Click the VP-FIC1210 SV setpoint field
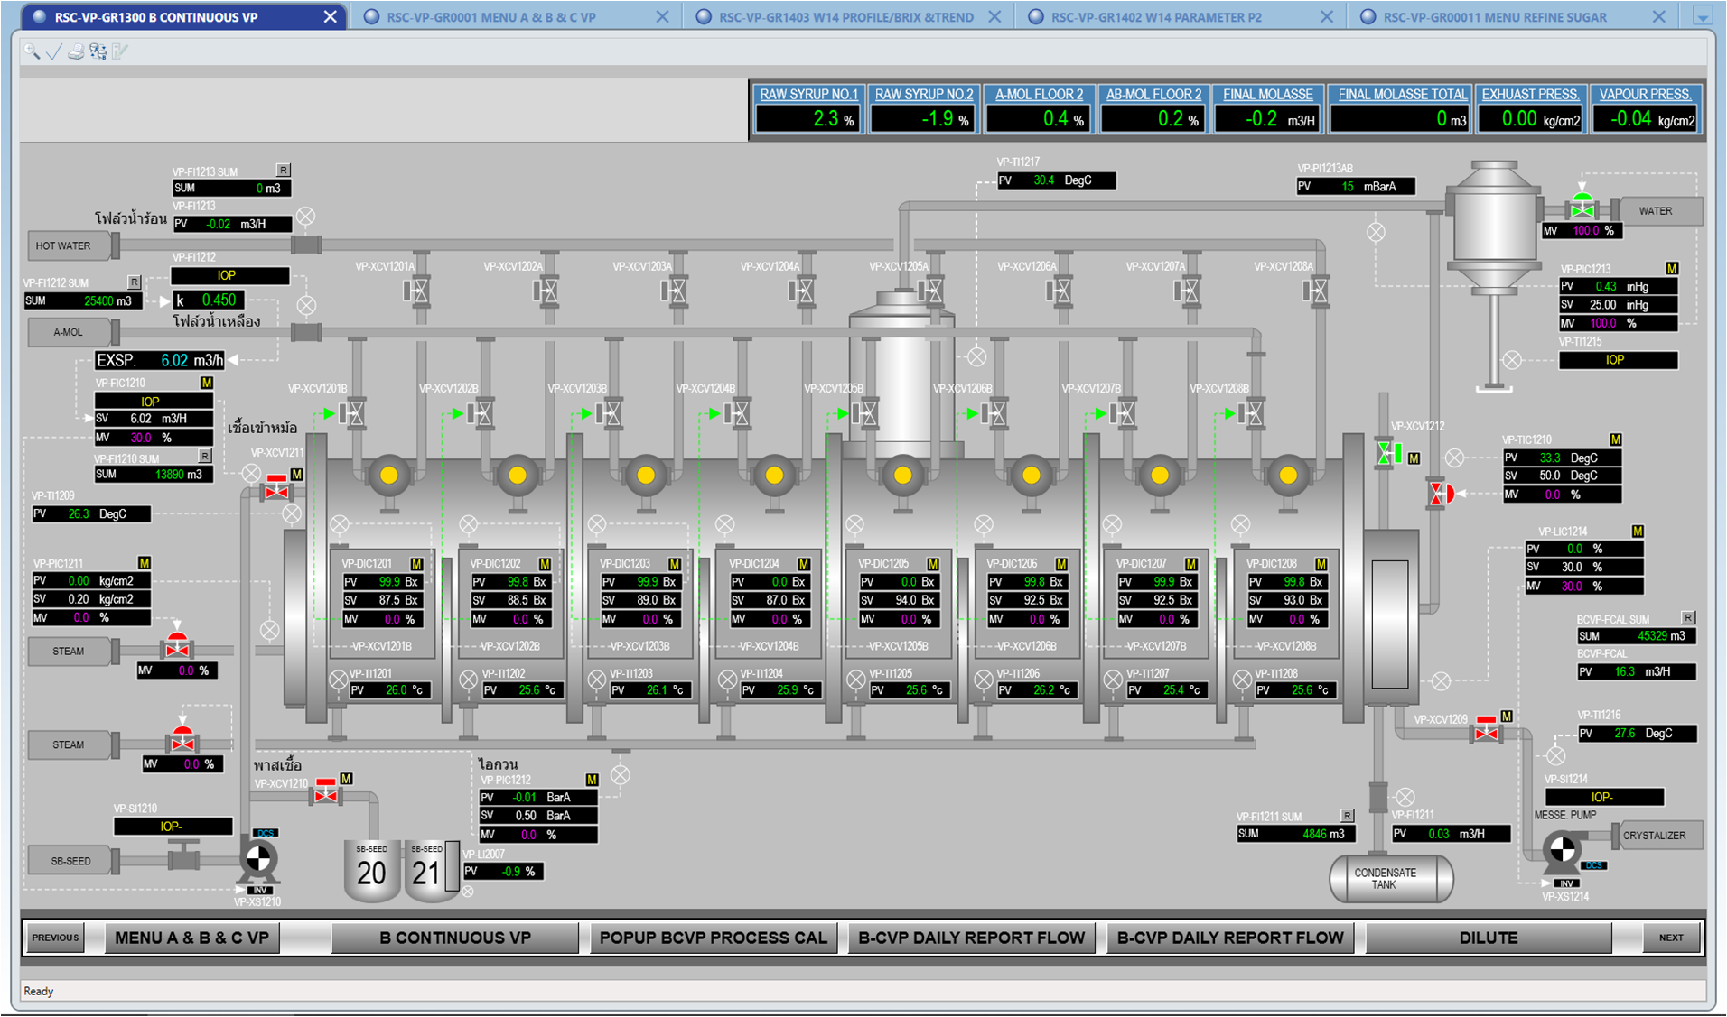The height and width of the screenshot is (1017, 1727). [x=154, y=419]
